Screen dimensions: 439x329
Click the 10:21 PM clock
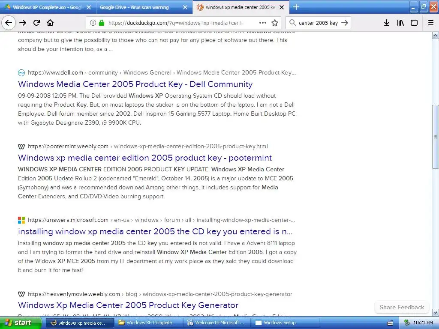coord(423,323)
